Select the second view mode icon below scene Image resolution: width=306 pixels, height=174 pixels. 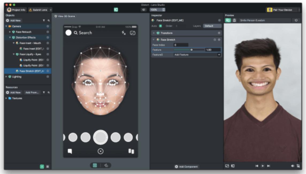(106, 165)
